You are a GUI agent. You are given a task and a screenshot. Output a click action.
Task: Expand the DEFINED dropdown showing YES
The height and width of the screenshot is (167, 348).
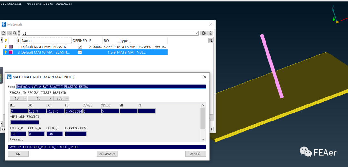(x=61, y=98)
